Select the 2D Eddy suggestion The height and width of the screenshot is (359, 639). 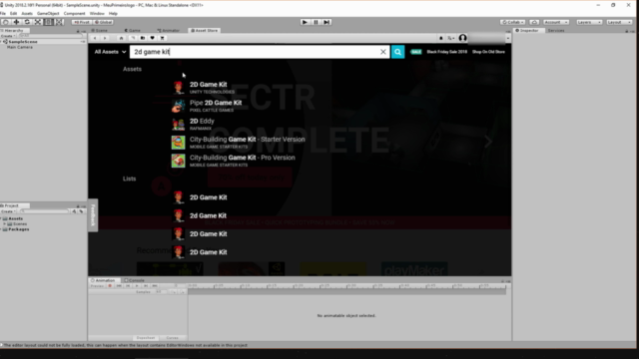193,124
